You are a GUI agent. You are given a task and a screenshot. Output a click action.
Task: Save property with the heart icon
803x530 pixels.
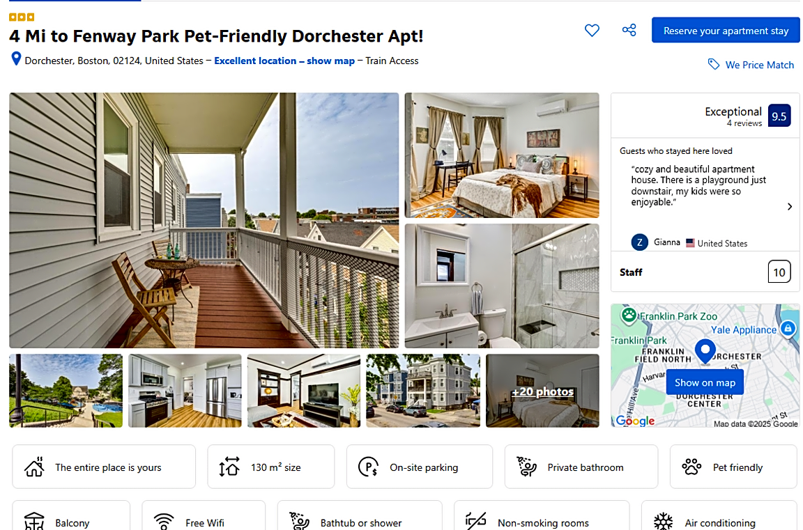click(592, 31)
